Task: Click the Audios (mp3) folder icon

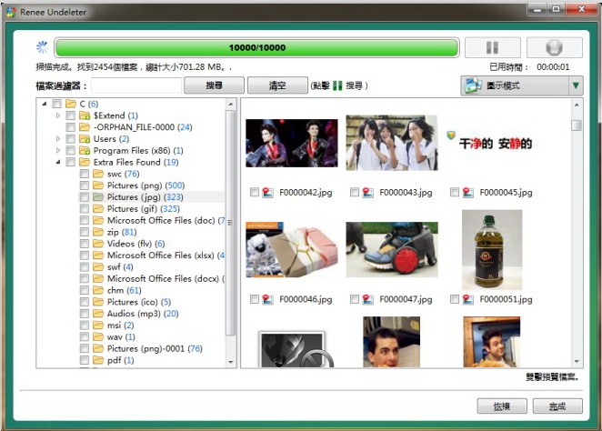Action: 98,314
